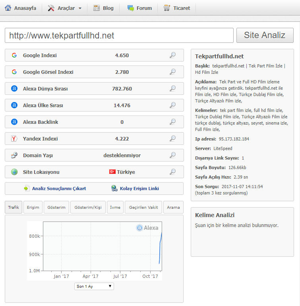This screenshot has width=300, height=306.
Task: Switch to the Gösterim/Kişi tab
Action: click(88, 207)
